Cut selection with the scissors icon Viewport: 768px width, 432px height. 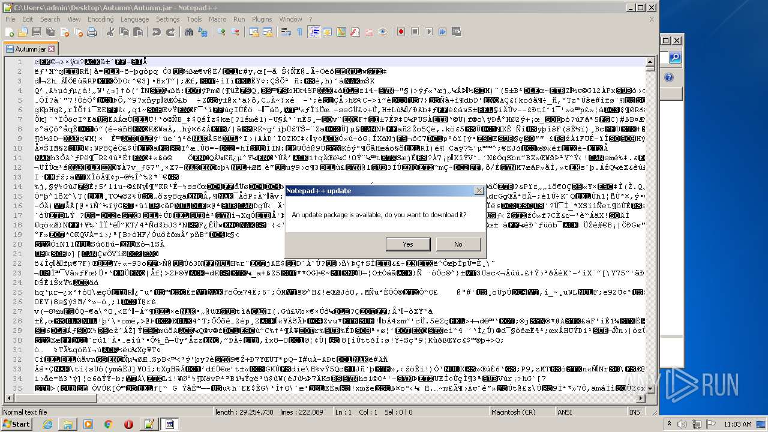110,31
